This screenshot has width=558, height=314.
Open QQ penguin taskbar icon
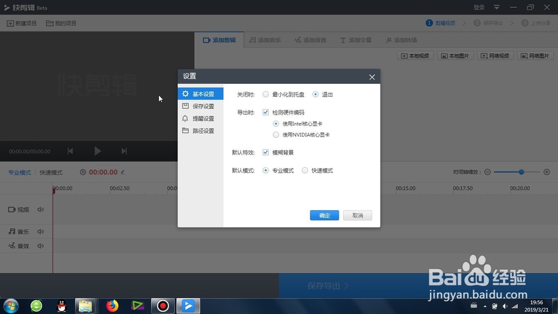coord(61,306)
